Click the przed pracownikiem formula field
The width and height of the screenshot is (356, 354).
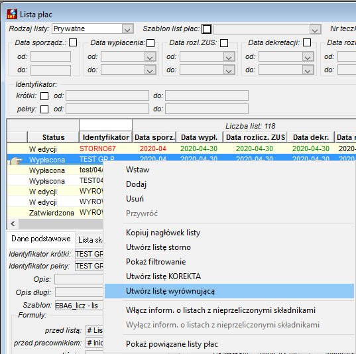94,343
